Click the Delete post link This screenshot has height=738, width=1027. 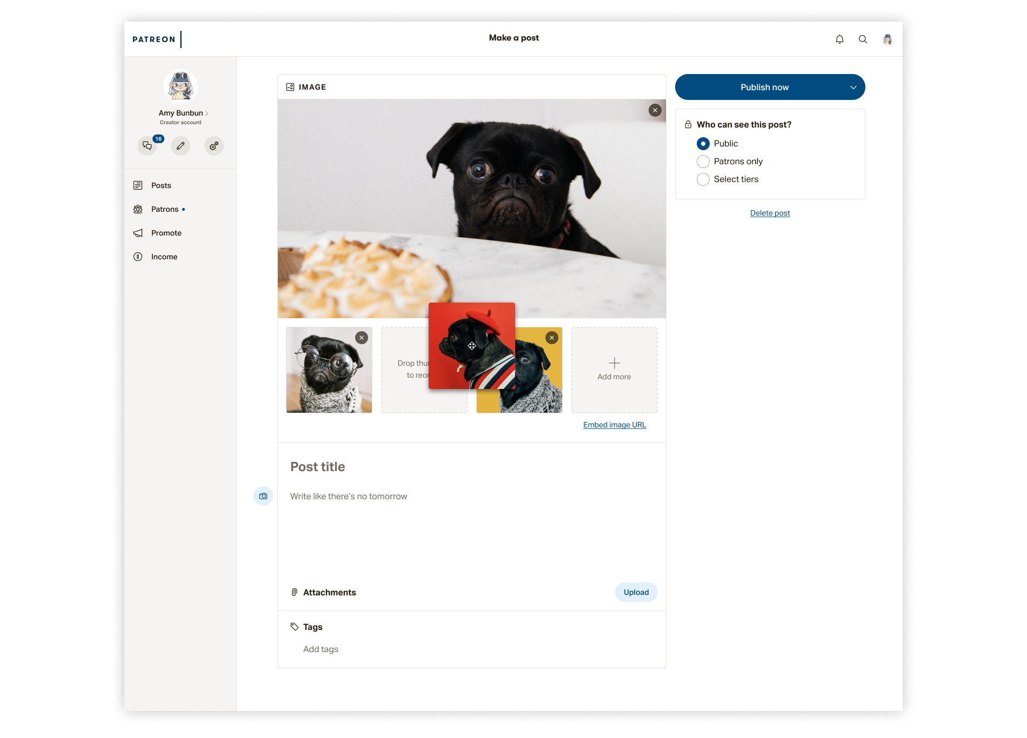770,213
